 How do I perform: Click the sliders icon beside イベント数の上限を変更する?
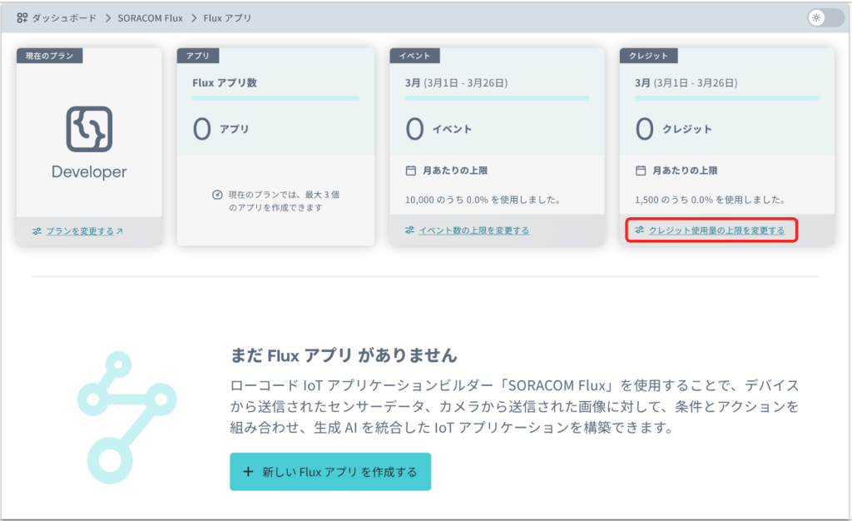(409, 230)
